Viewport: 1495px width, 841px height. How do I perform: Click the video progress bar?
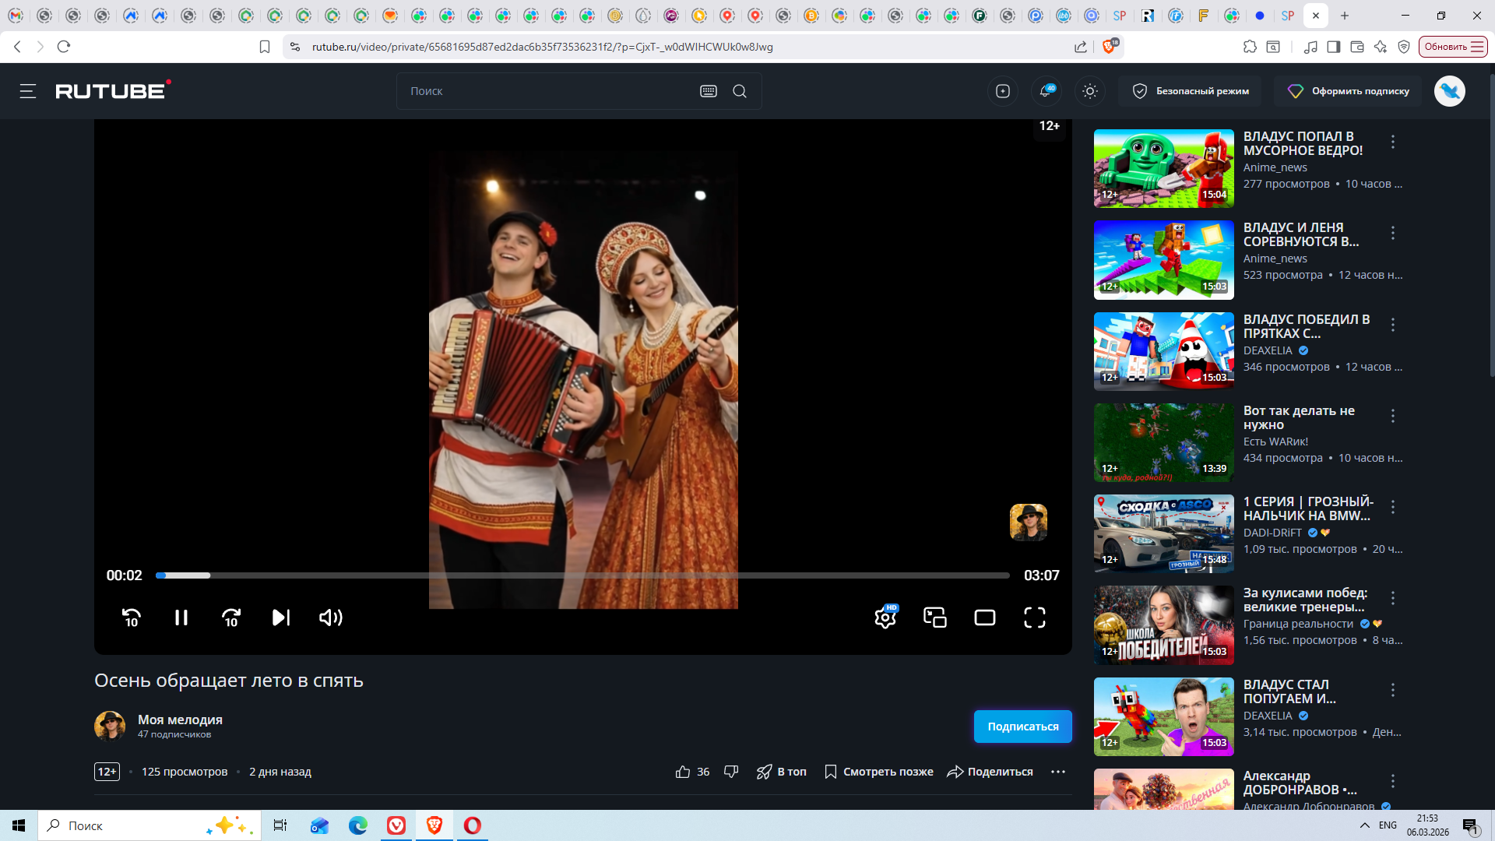click(582, 575)
